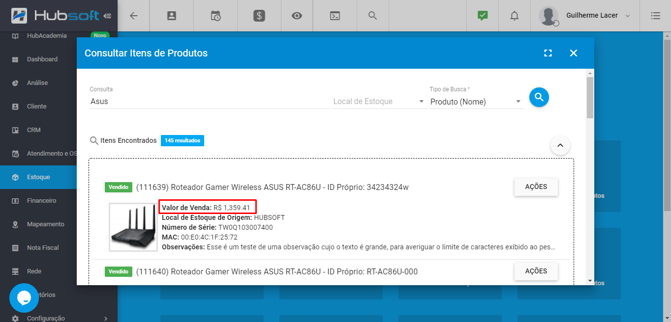This screenshot has width=671, height=322.
Task: Select Financeiro in the sidebar
Action: (42, 201)
